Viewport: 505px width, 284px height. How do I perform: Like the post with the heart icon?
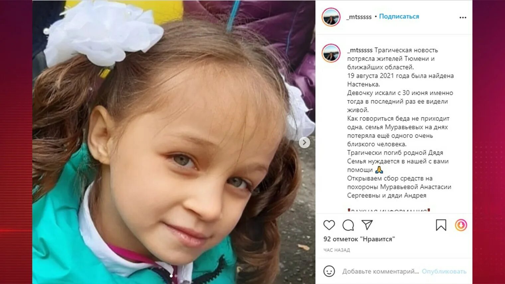pos(329,225)
